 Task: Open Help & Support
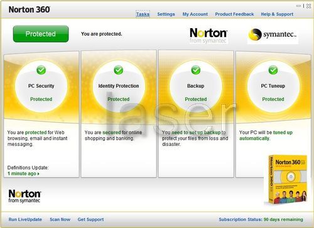tap(277, 14)
